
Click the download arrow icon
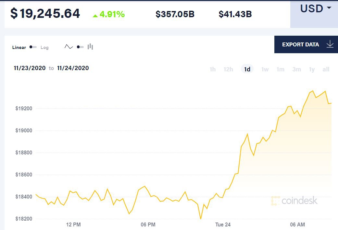point(330,44)
